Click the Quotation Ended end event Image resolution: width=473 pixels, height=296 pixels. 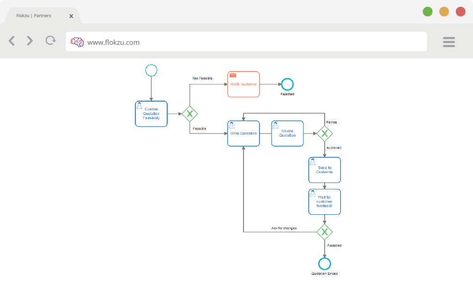(325, 264)
